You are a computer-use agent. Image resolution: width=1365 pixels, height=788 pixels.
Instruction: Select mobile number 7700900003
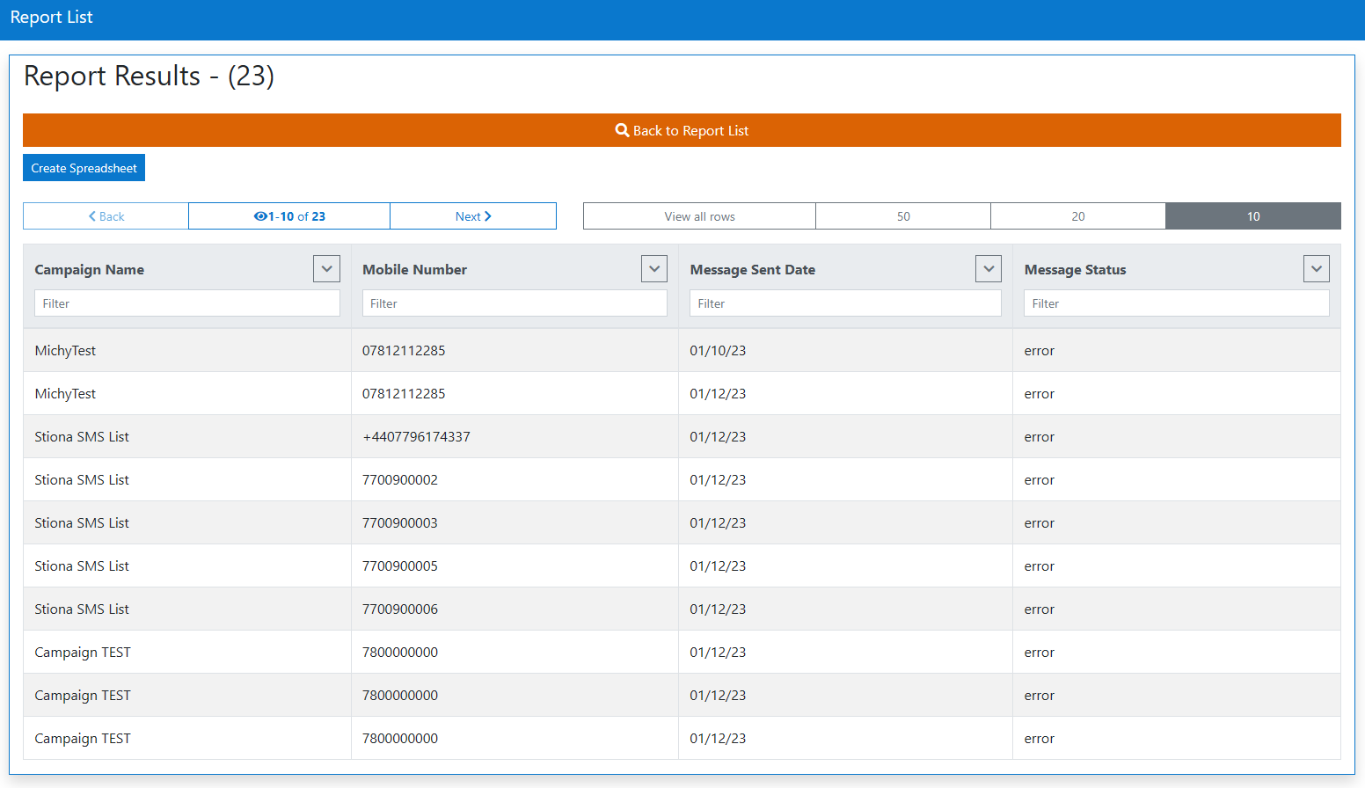(400, 523)
